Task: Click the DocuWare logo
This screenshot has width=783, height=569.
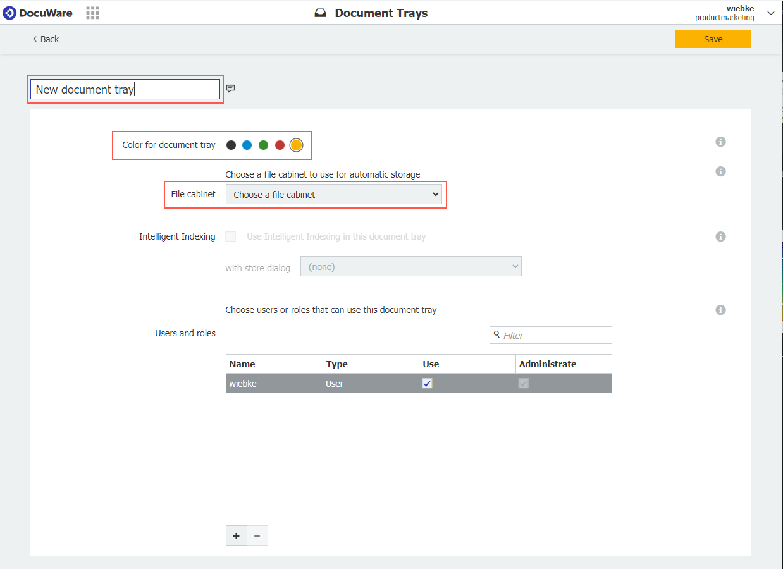Action: [38, 13]
